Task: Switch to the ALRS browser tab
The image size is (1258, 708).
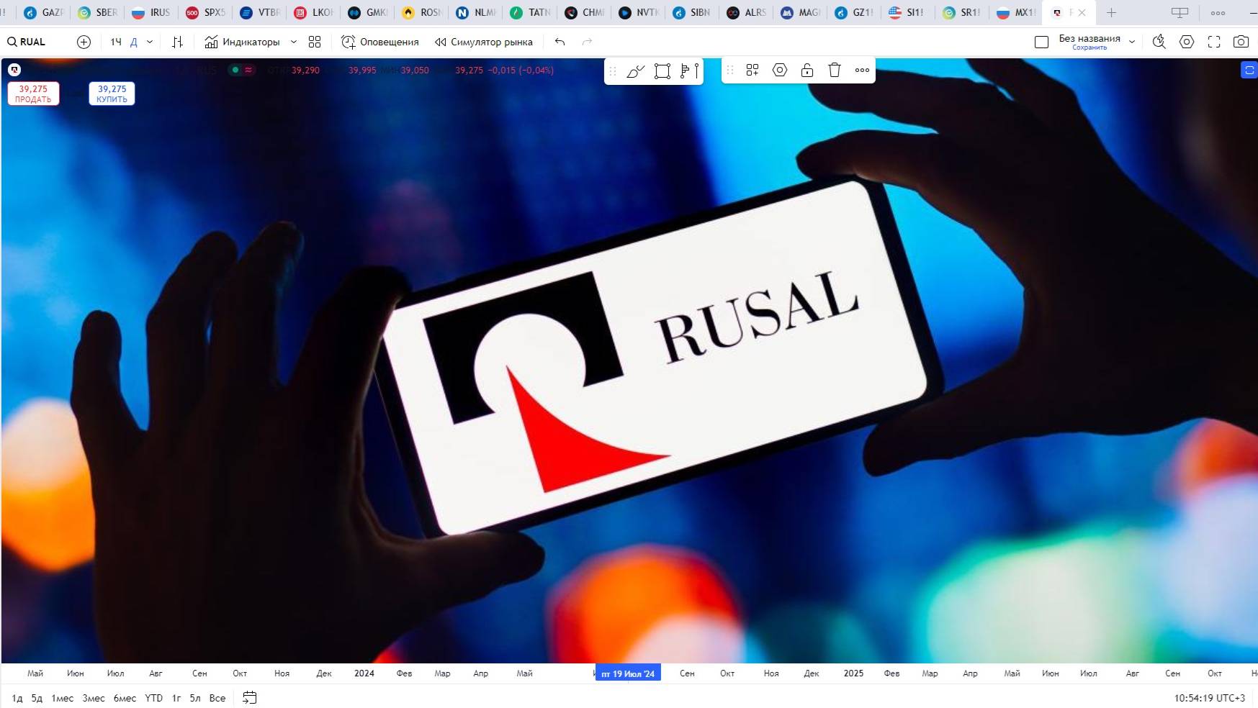Action: click(746, 12)
